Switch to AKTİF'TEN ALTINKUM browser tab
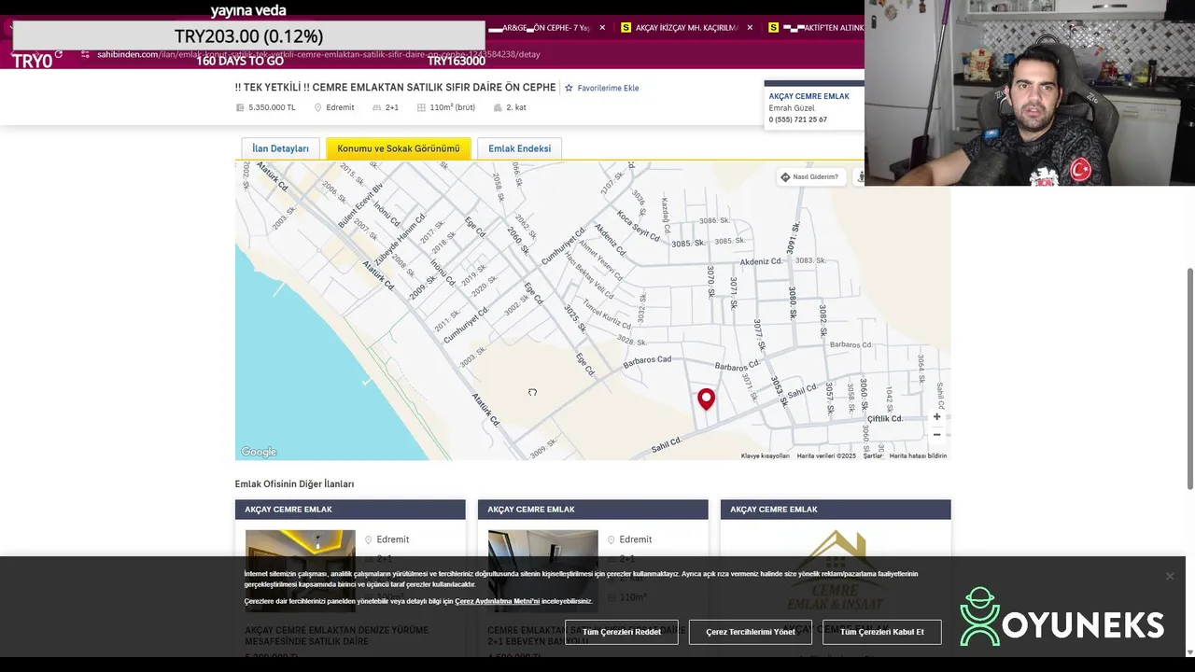Viewport: 1195px width, 672px height. coord(822,28)
